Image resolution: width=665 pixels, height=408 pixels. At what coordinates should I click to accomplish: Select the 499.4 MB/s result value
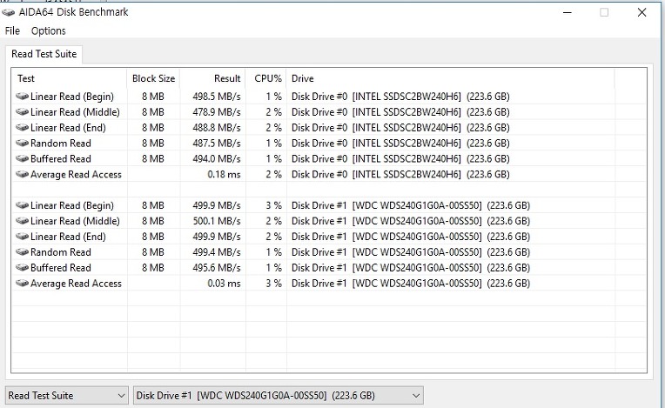pos(217,252)
